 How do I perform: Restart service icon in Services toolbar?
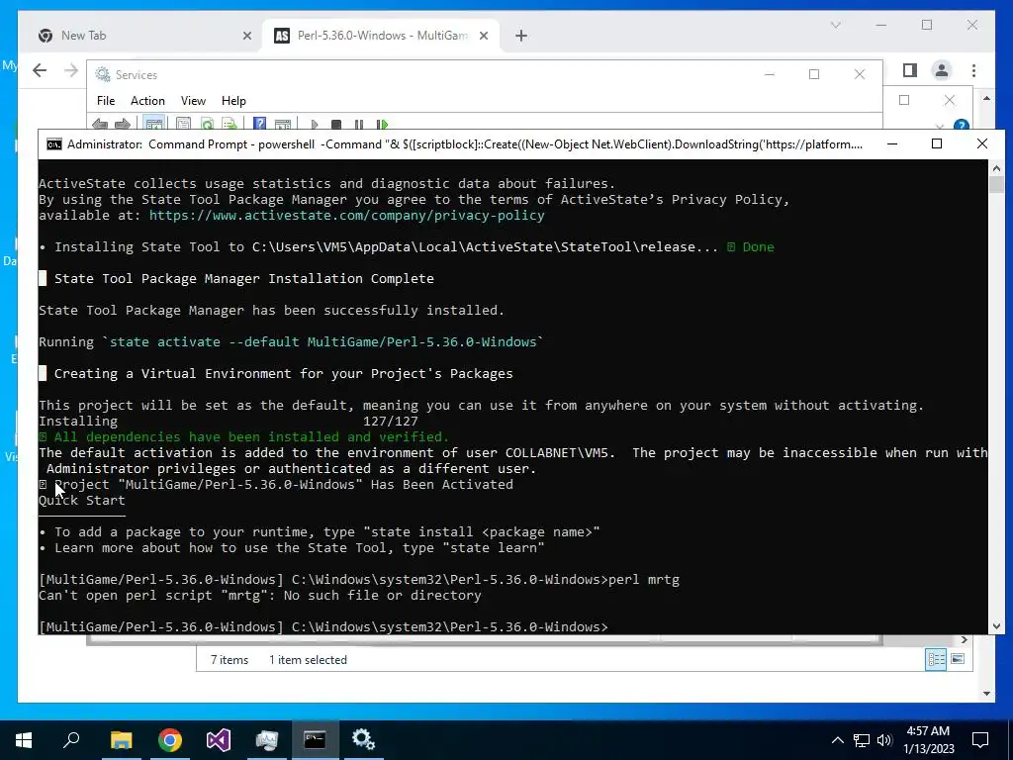pyautogui.click(x=382, y=124)
